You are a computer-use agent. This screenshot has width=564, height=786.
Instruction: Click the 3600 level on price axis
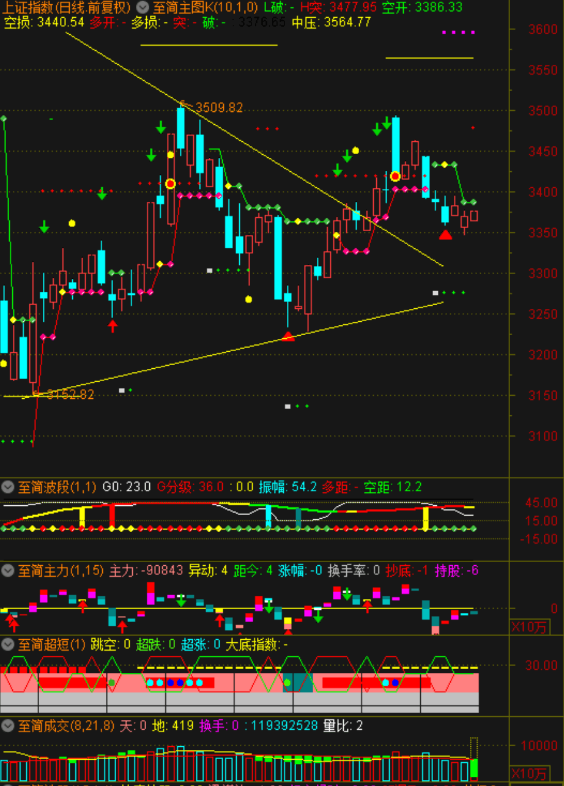coord(543,30)
